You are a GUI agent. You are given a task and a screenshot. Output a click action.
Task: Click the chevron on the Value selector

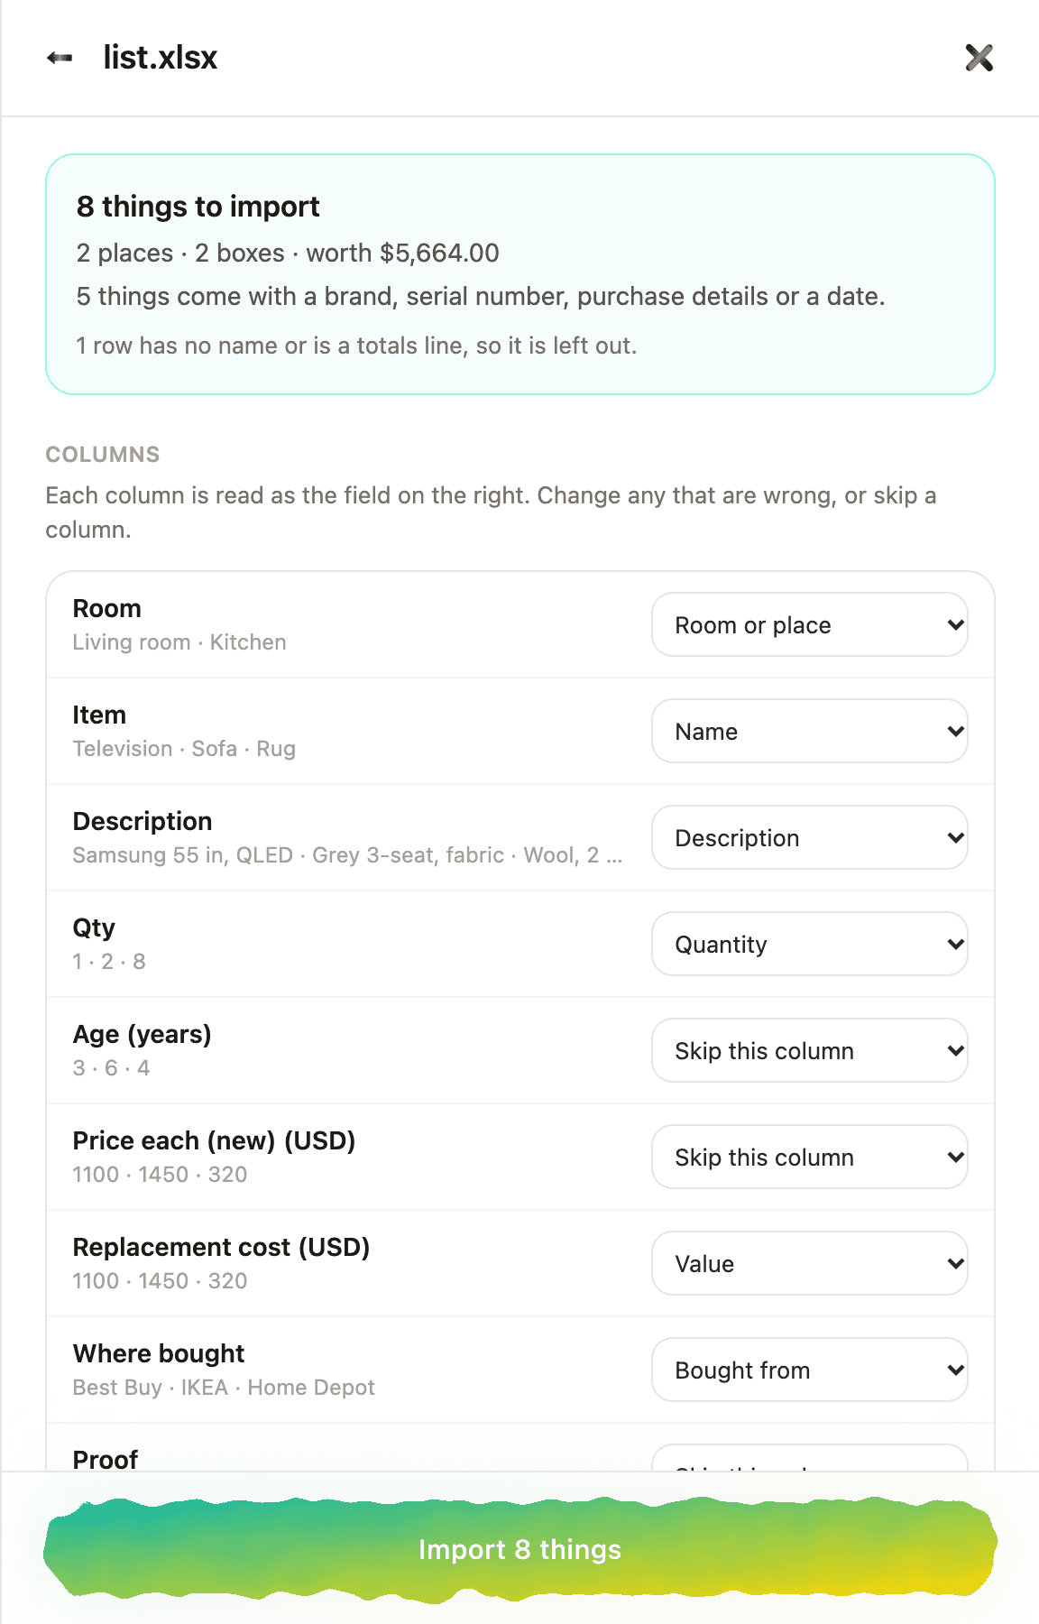956,1263
